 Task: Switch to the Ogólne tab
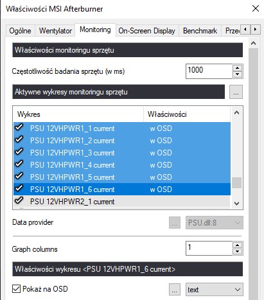(20, 31)
